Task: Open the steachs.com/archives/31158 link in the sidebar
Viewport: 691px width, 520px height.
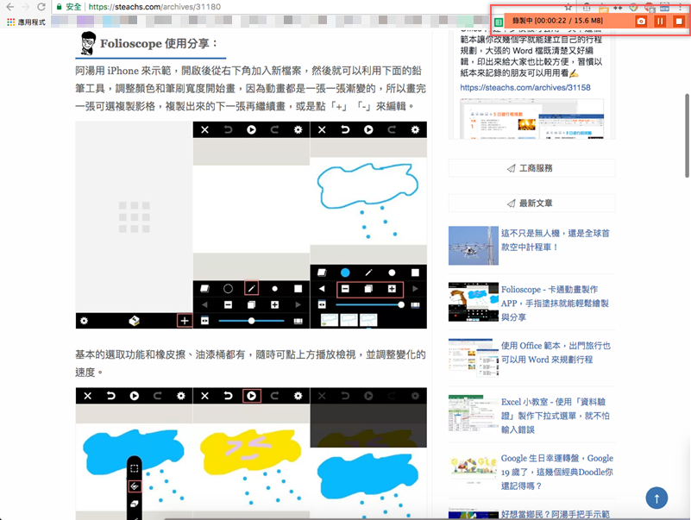Action: [525, 87]
